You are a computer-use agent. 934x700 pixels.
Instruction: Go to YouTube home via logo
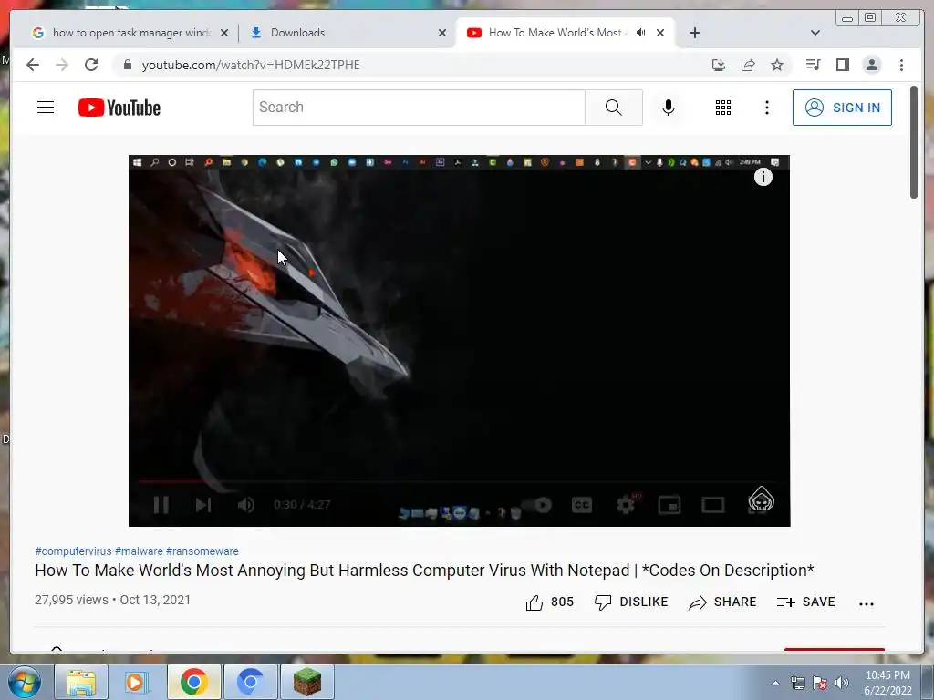coord(119,108)
